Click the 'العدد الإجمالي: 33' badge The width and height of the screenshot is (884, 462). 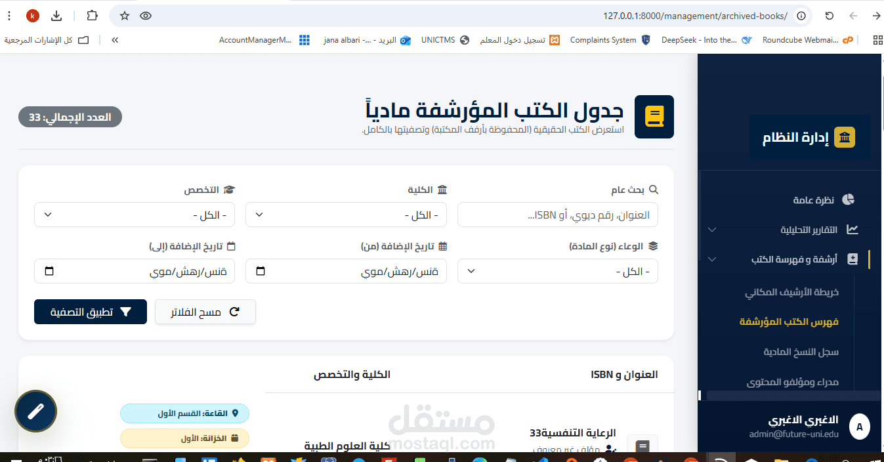click(x=70, y=117)
